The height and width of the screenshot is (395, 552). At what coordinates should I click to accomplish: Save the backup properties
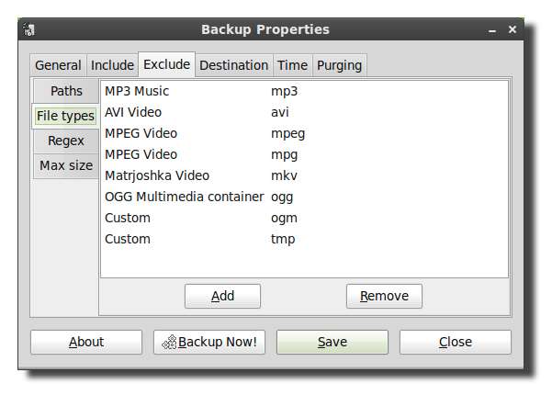click(332, 342)
